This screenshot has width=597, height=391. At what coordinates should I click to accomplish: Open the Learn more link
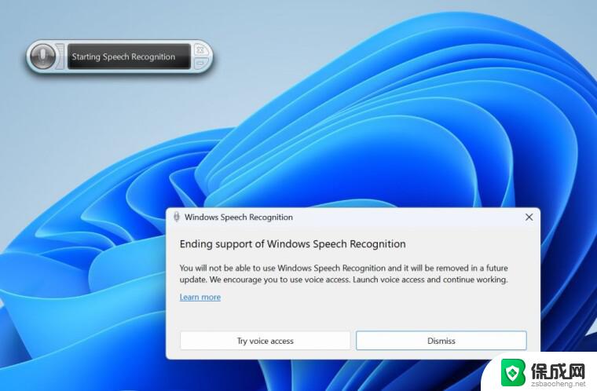[x=200, y=297]
